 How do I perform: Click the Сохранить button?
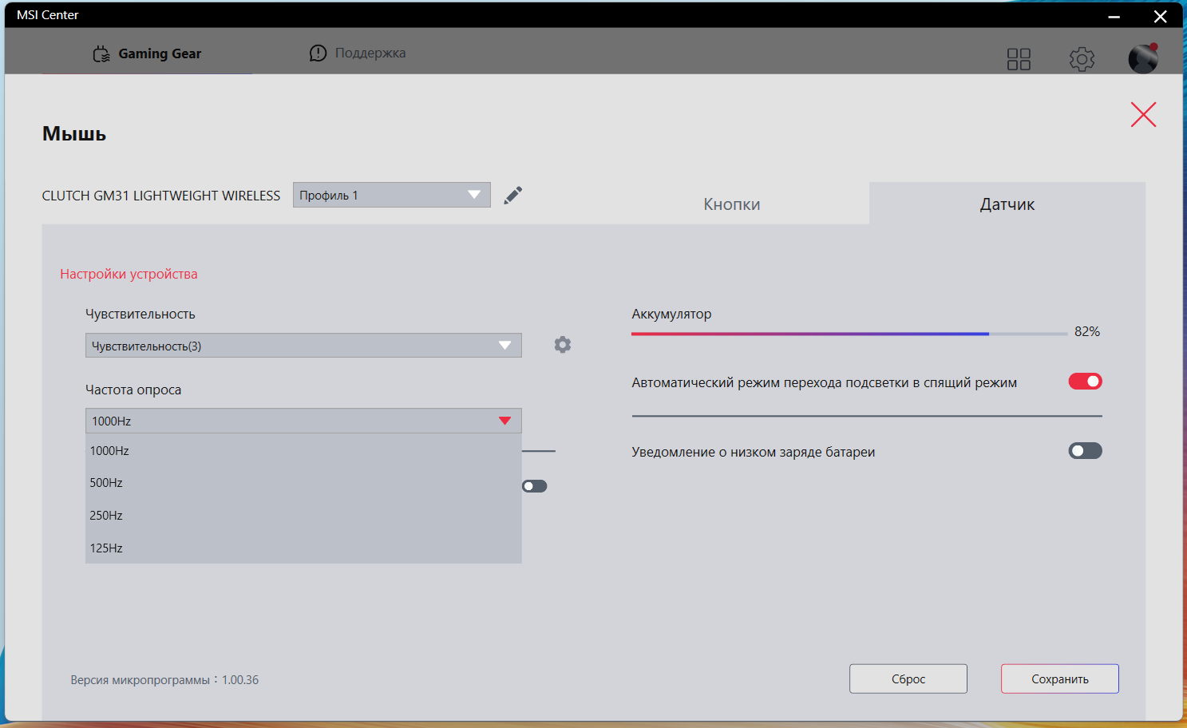coord(1060,679)
